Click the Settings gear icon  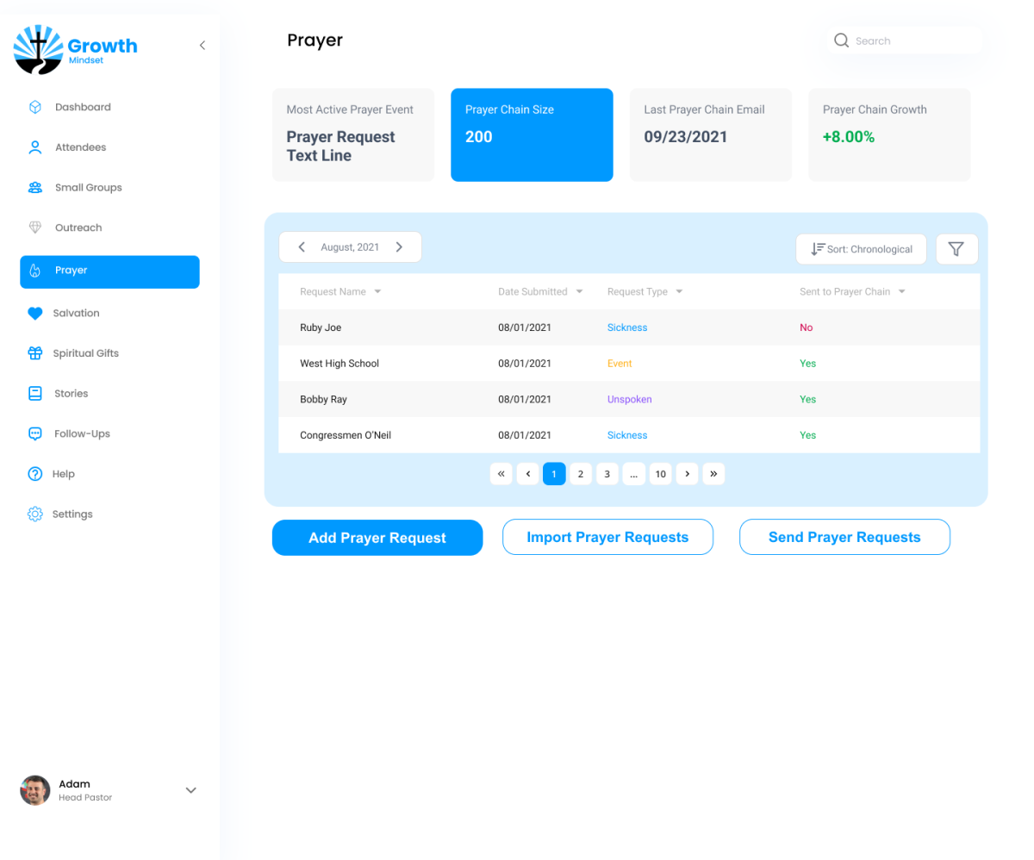35,514
